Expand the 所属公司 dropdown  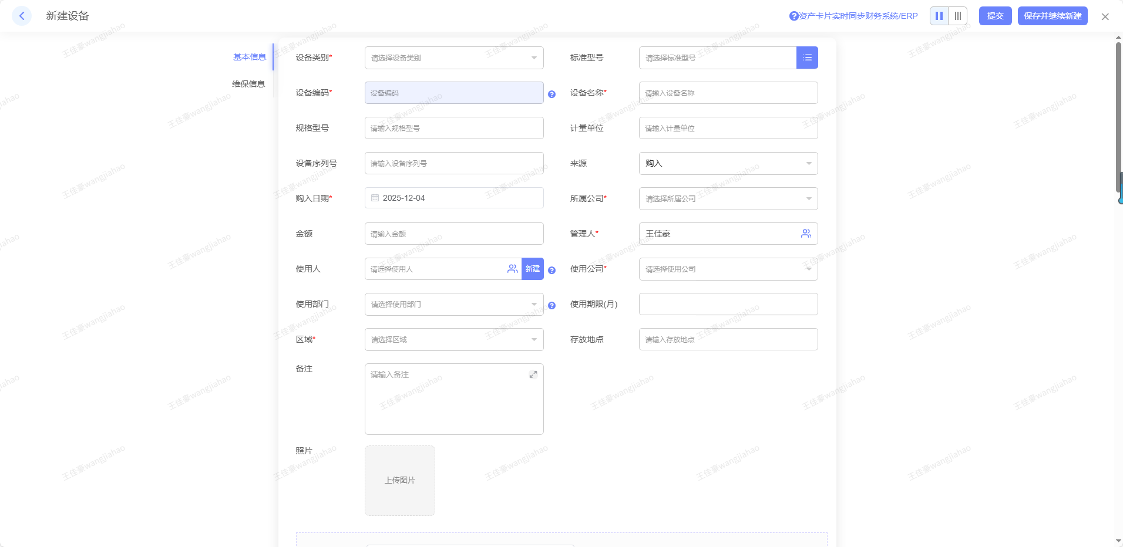(x=728, y=198)
